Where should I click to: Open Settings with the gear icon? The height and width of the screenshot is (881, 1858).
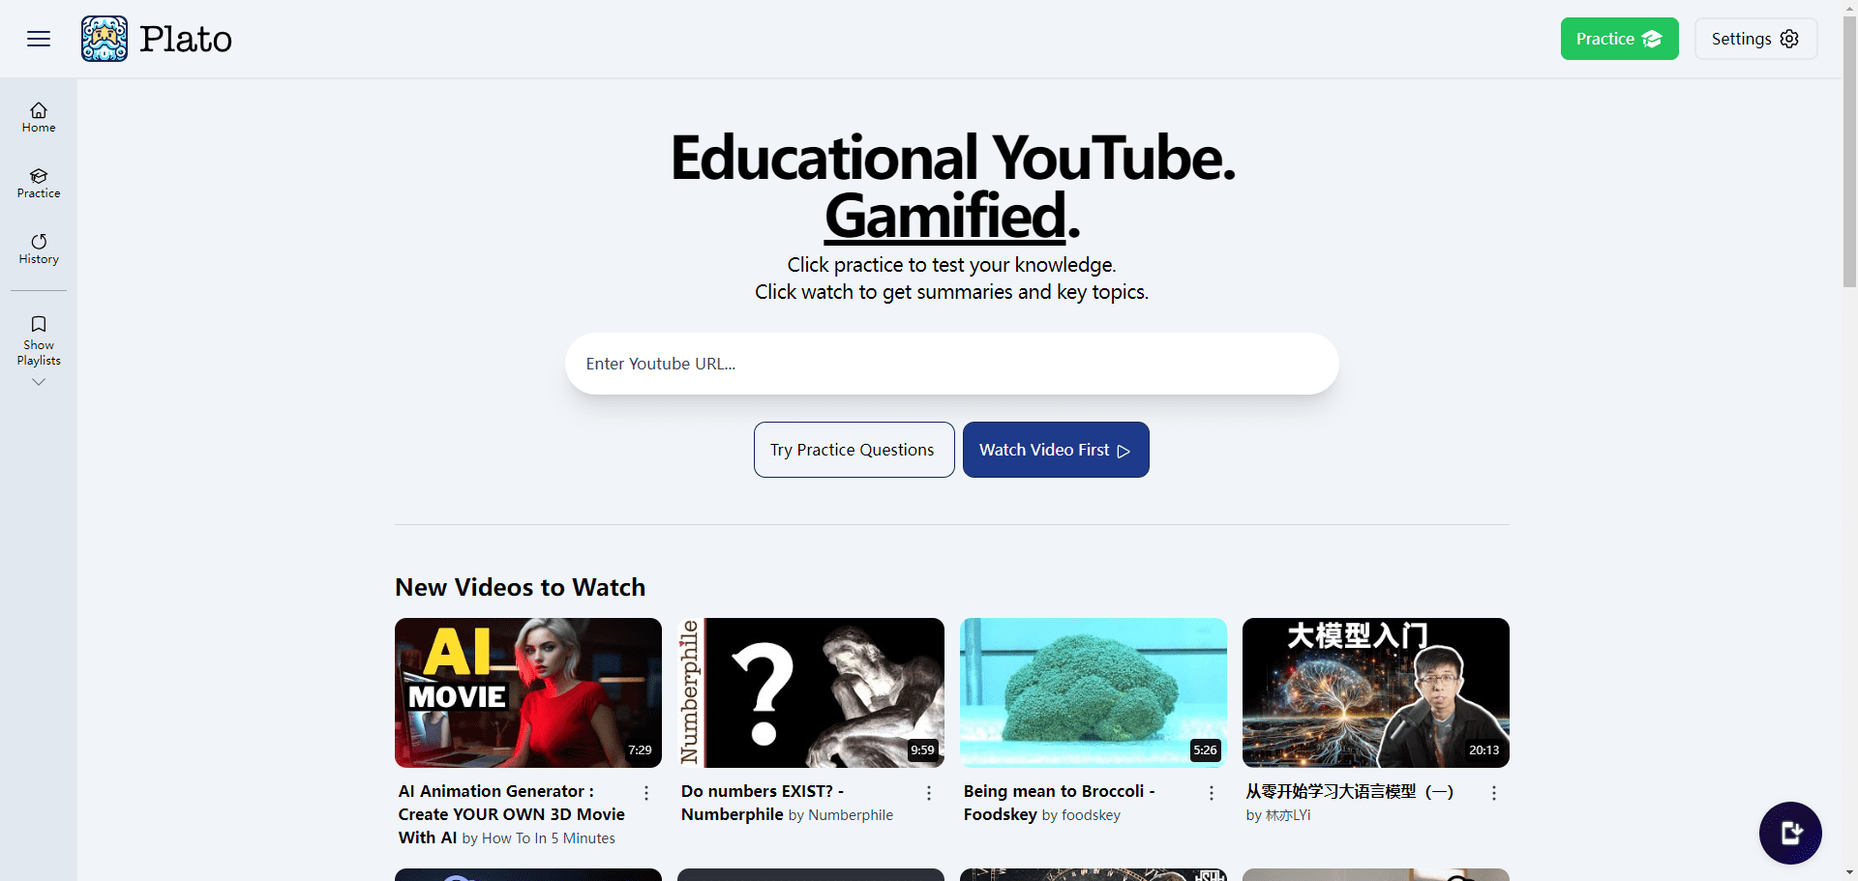pyautogui.click(x=1755, y=39)
